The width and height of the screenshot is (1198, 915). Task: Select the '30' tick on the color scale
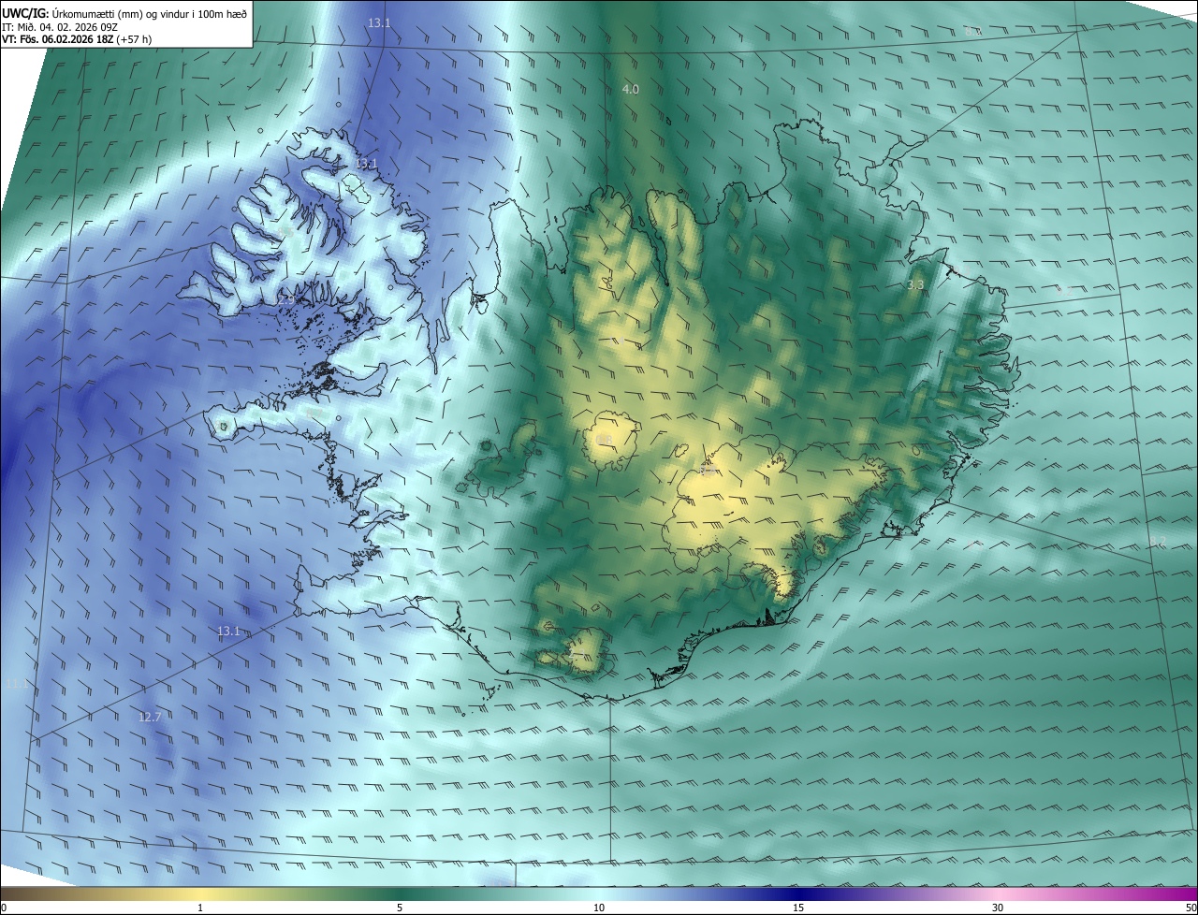pos(998,908)
